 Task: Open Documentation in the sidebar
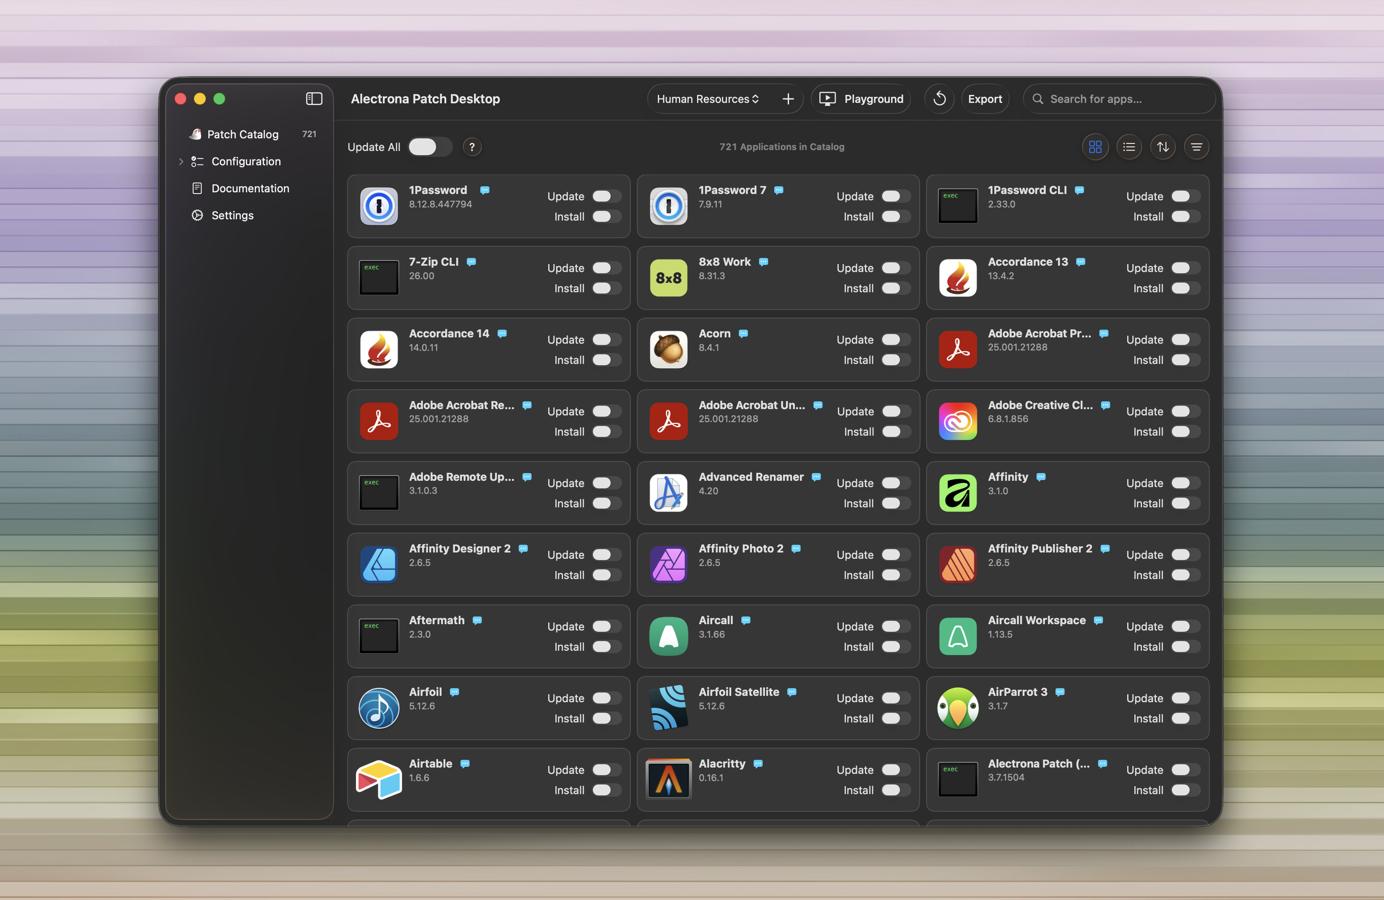tap(250, 189)
